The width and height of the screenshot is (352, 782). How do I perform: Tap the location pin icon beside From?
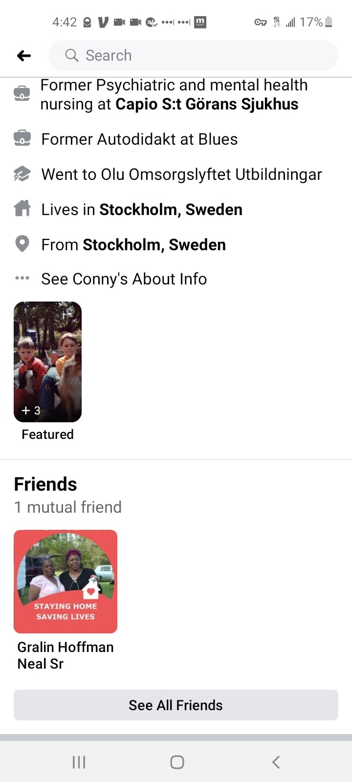coord(22,244)
